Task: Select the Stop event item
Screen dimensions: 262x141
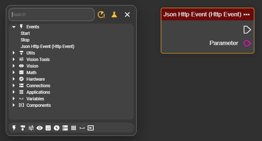Action: pyautogui.click(x=25, y=40)
